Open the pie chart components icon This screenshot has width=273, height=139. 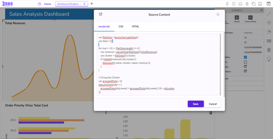click(x=269, y=32)
